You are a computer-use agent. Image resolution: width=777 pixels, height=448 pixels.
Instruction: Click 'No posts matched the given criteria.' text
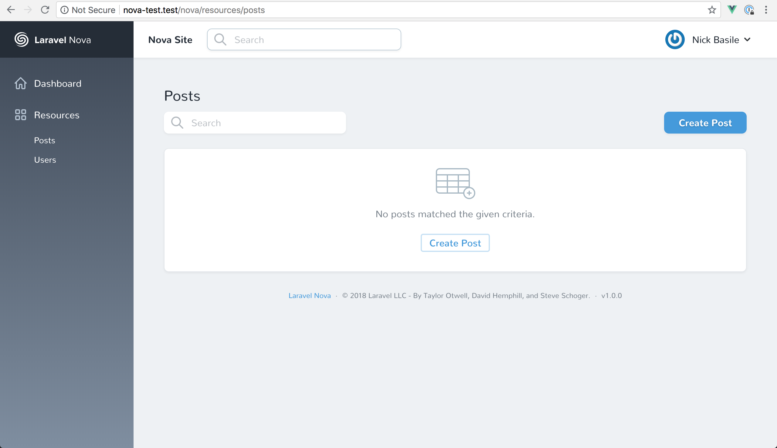pyautogui.click(x=455, y=214)
